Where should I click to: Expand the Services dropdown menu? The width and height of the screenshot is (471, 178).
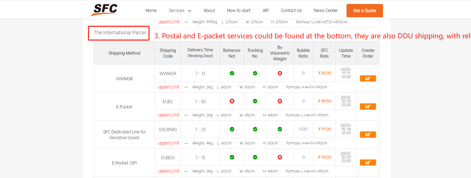pos(180,11)
